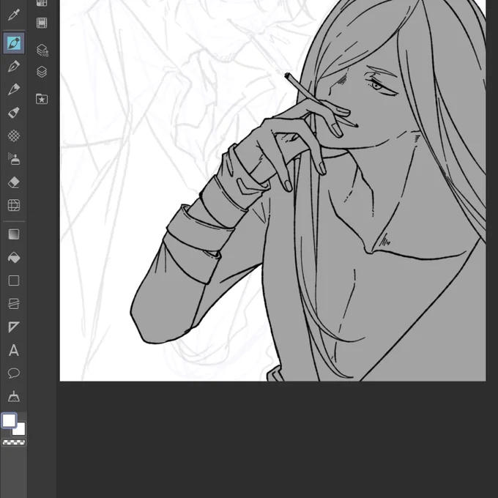Viewport: 498px width, 498px height.
Task: Open the Material starred folder panel
Action: pyautogui.click(x=42, y=99)
